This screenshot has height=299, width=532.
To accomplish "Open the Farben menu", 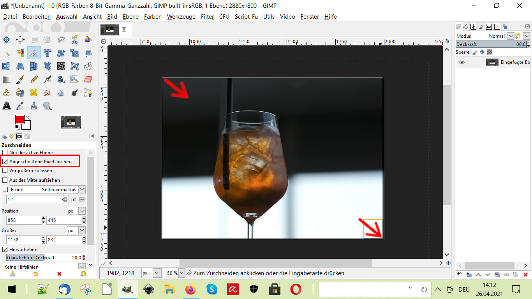I will pyautogui.click(x=153, y=17).
